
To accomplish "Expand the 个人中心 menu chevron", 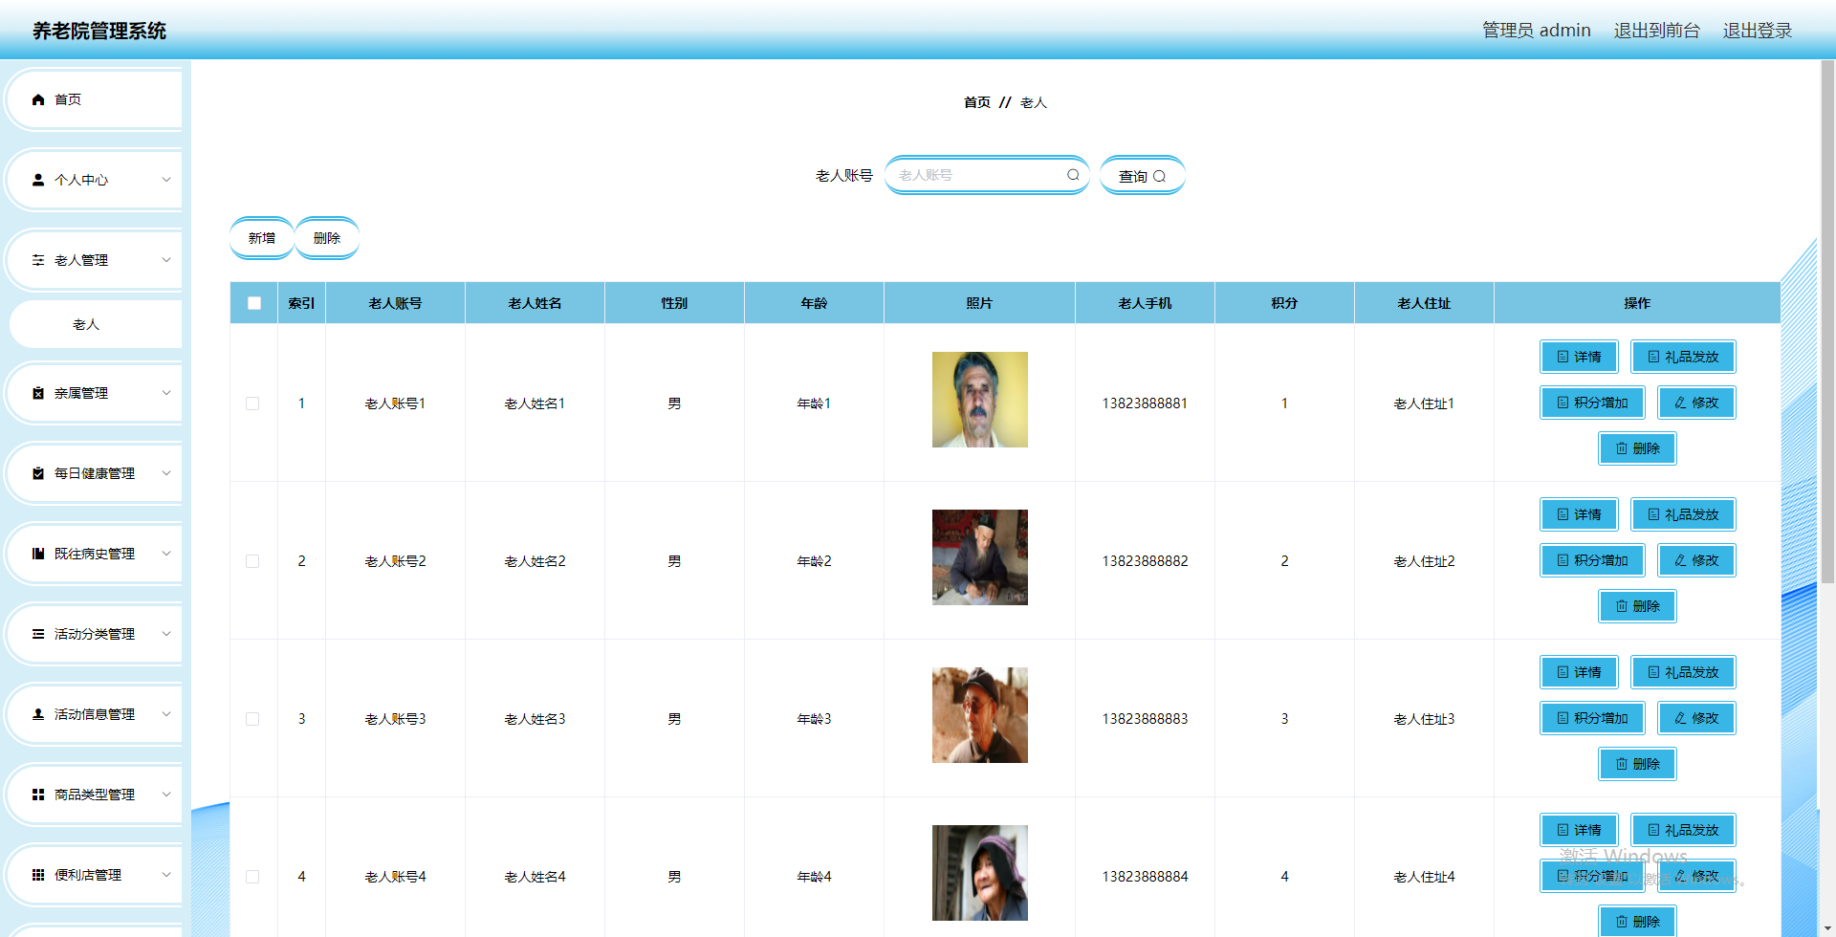I will [x=166, y=180].
